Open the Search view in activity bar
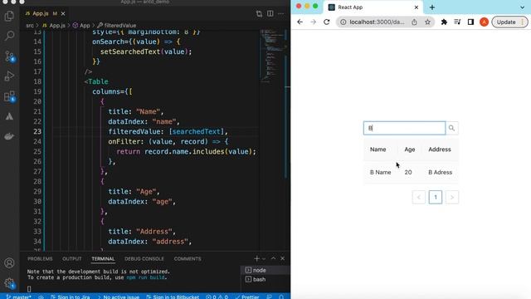 (x=9, y=36)
